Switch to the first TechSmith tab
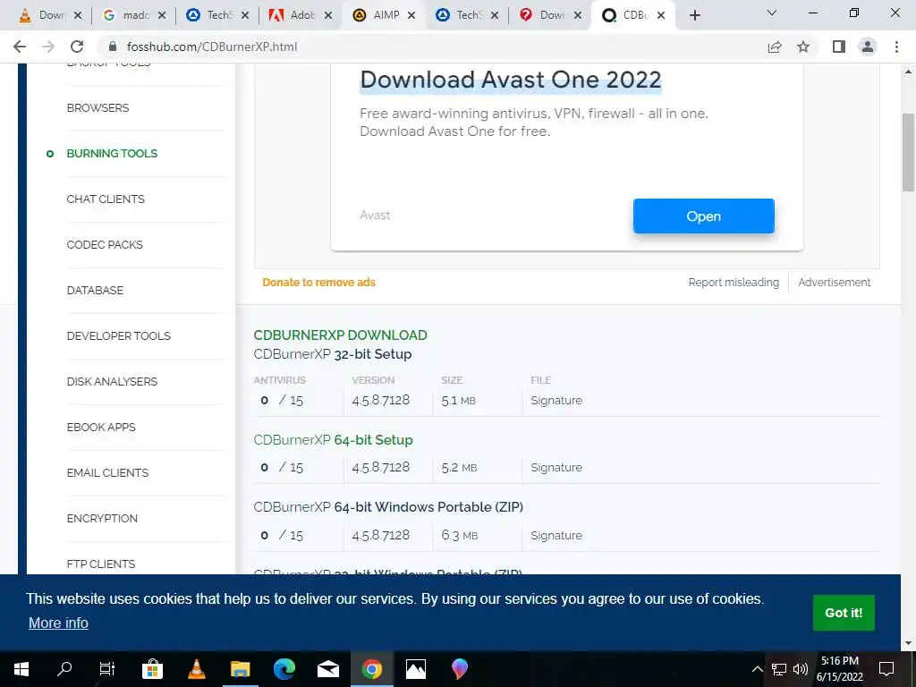 209,16
